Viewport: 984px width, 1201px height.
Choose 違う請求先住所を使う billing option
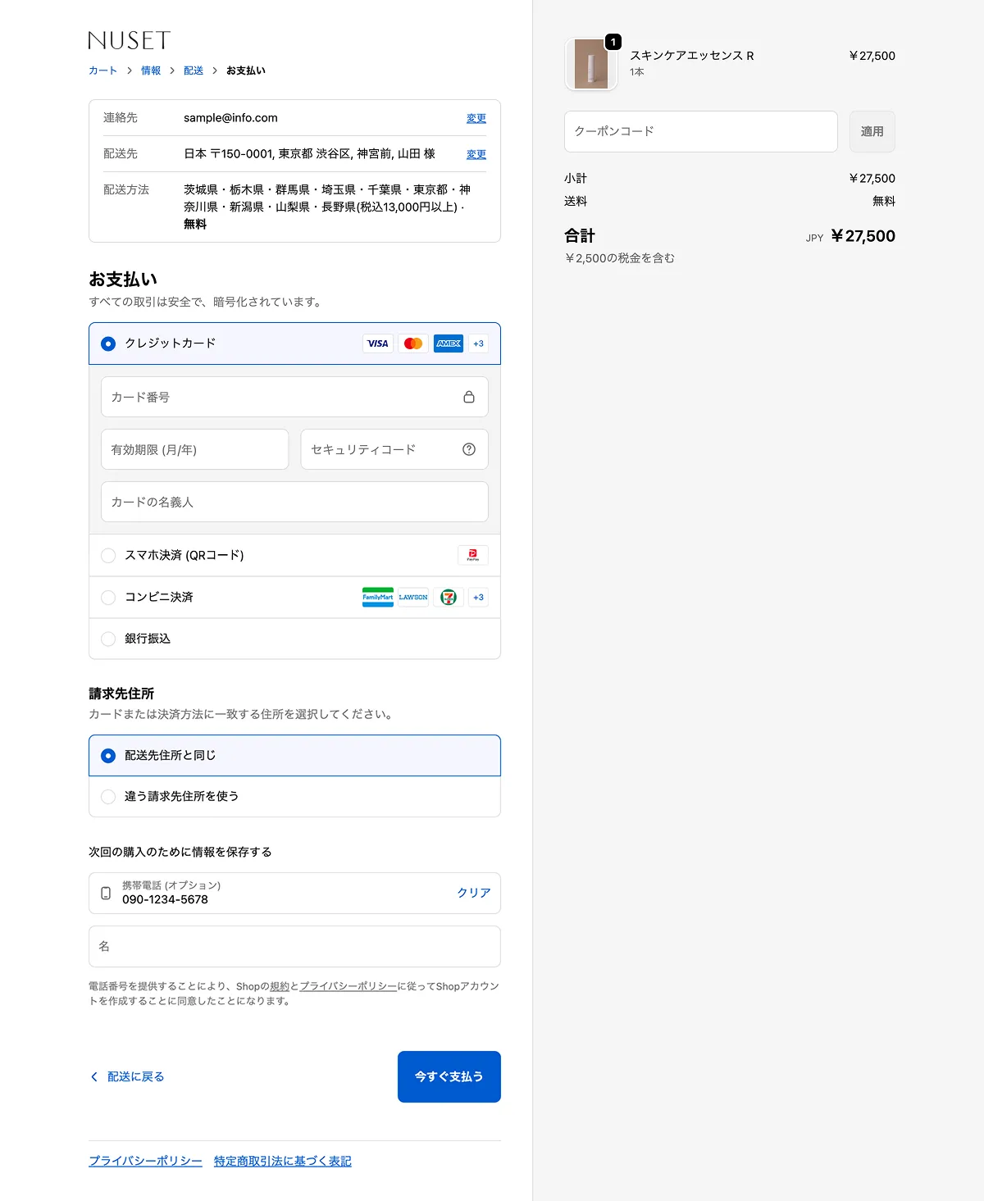pos(108,797)
